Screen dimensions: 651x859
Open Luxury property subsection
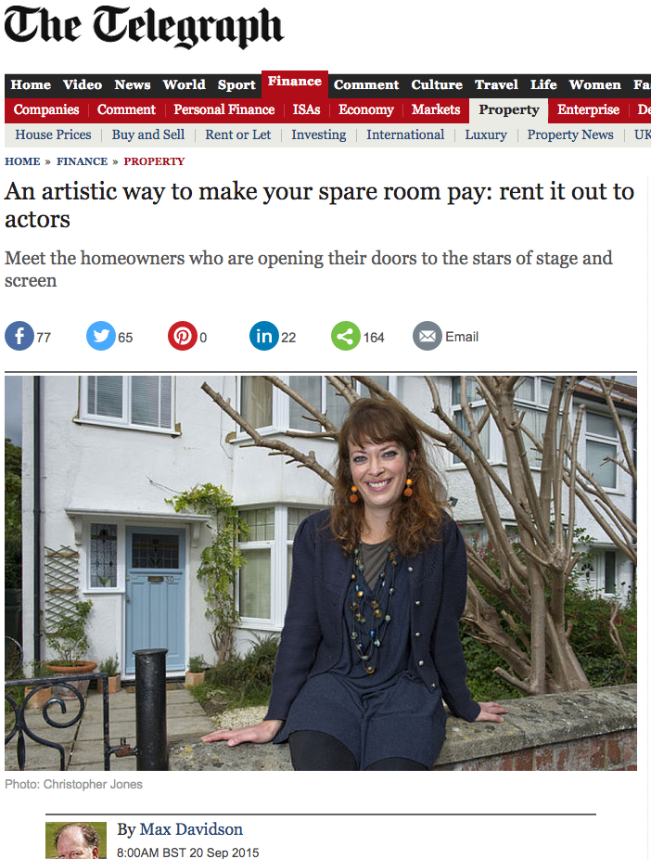click(x=486, y=135)
